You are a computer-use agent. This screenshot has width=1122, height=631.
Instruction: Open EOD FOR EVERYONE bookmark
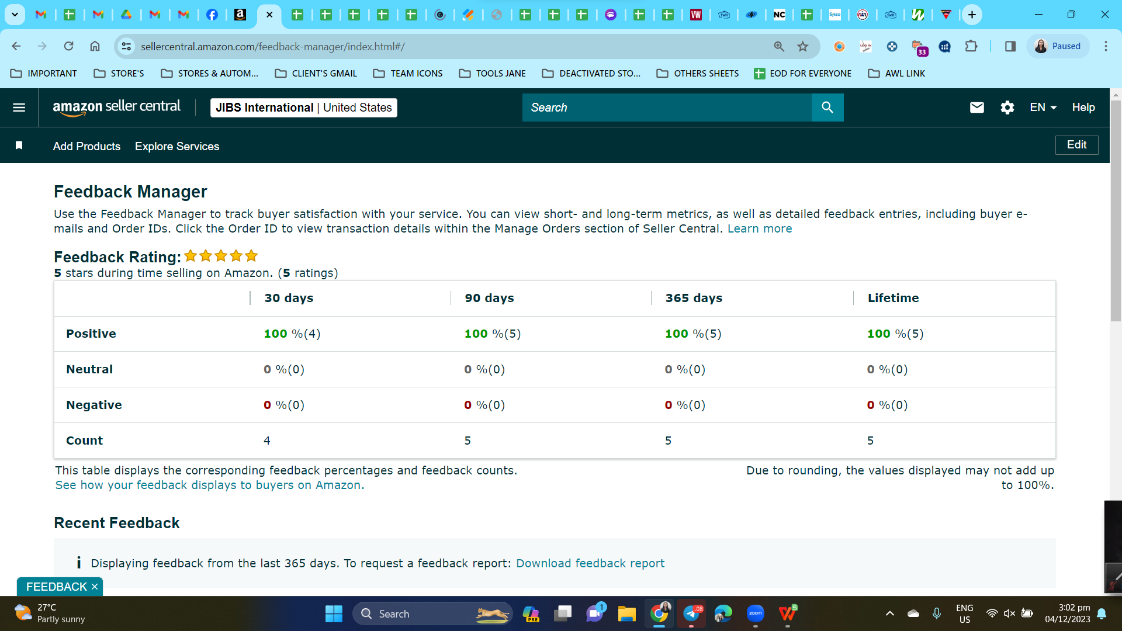click(x=802, y=73)
